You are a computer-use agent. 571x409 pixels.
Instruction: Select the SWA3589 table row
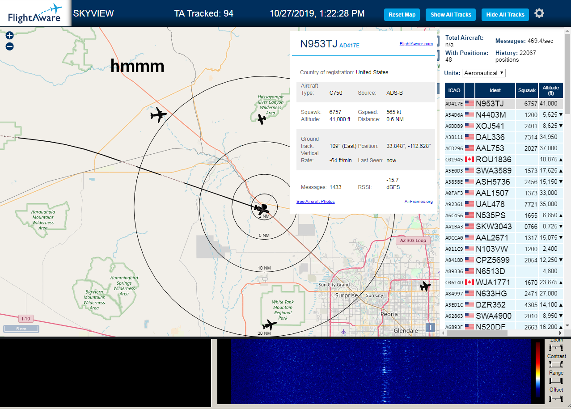click(x=503, y=170)
